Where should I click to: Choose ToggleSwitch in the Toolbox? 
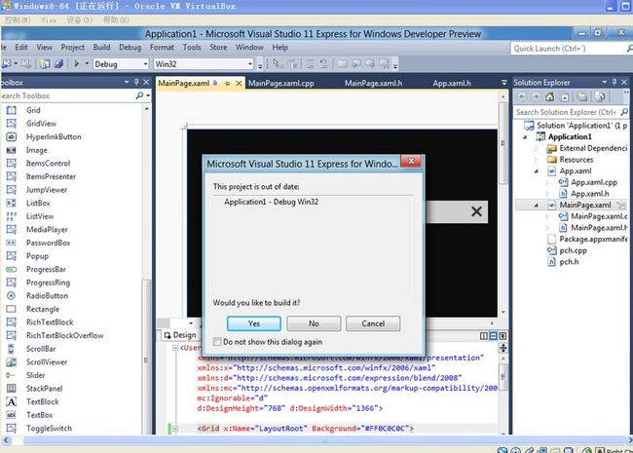(49, 429)
